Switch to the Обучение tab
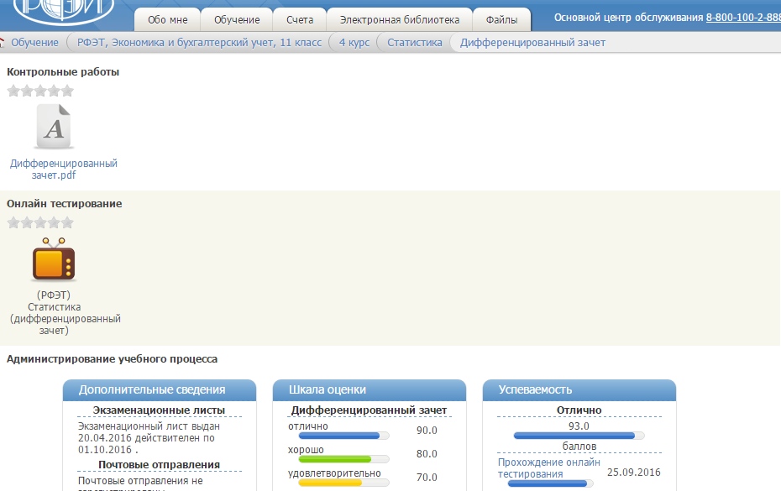This screenshot has height=491, width=781. pos(237,19)
